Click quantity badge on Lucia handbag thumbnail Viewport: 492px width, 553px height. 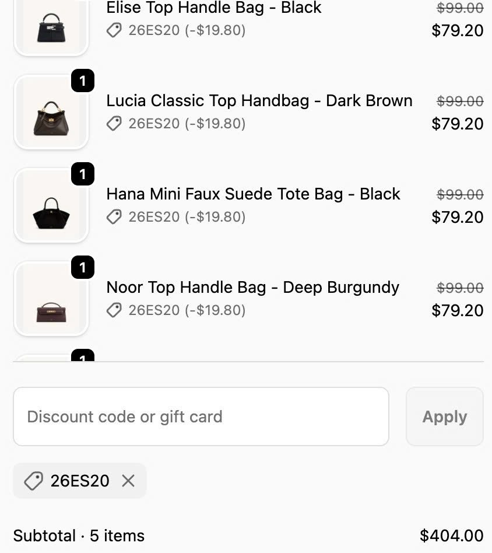point(83,80)
